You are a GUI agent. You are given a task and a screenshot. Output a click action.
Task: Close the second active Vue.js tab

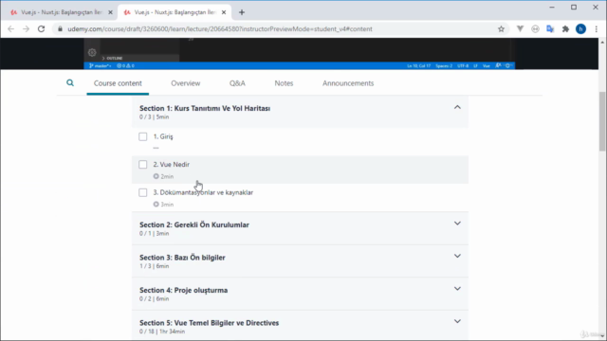tap(224, 12)
